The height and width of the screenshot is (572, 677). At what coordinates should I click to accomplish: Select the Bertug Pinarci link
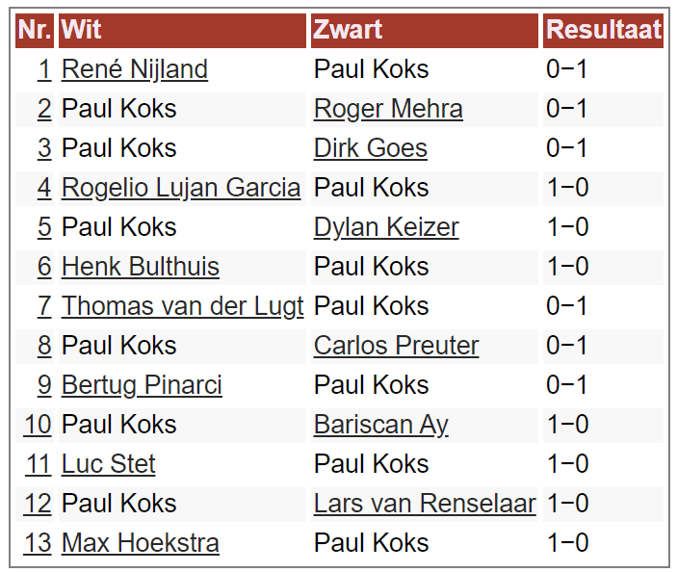coord(142,385)
